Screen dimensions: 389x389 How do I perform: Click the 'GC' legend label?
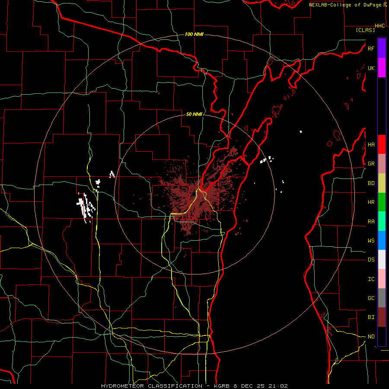pos(371,298)
